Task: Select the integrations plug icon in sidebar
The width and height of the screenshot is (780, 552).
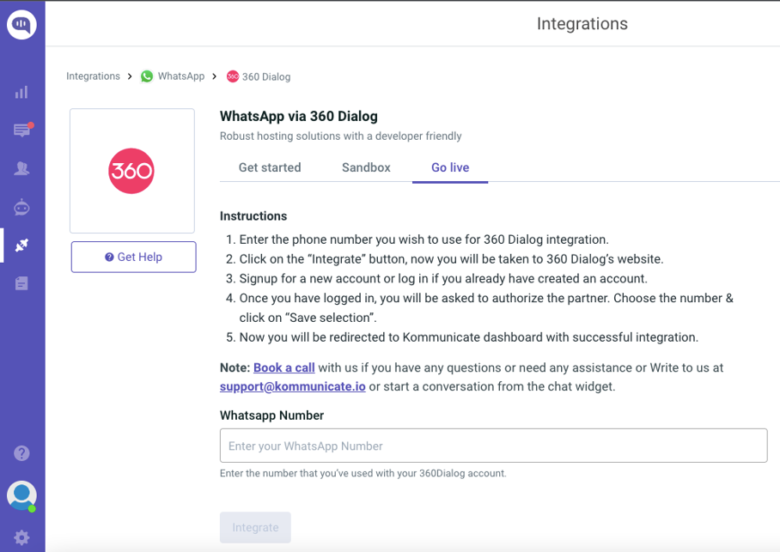Action: (21, 246)
